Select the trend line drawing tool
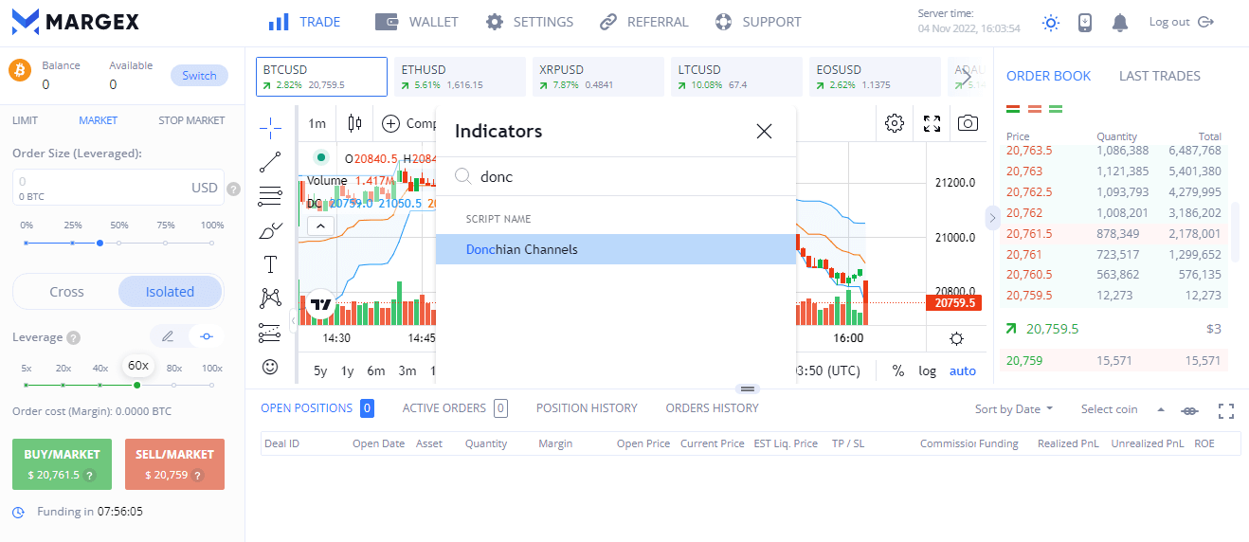Viewport: 1249px width, 542px height. (x=270, y=162)
